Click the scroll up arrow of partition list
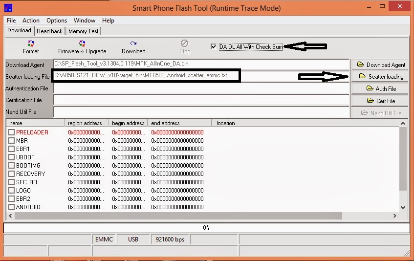The width and height of the screenshot is (414, 261). 403,123
